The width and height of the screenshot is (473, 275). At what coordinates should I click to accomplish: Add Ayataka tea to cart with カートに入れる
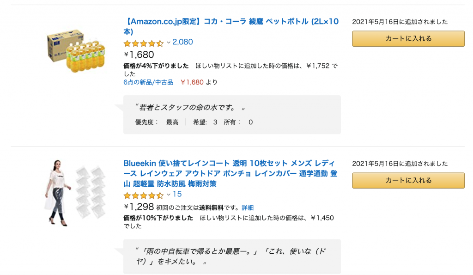(x=408, y=39)
